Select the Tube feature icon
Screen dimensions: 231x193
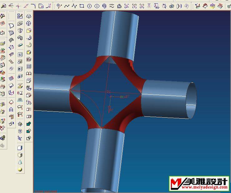click(x=20, y=45)
